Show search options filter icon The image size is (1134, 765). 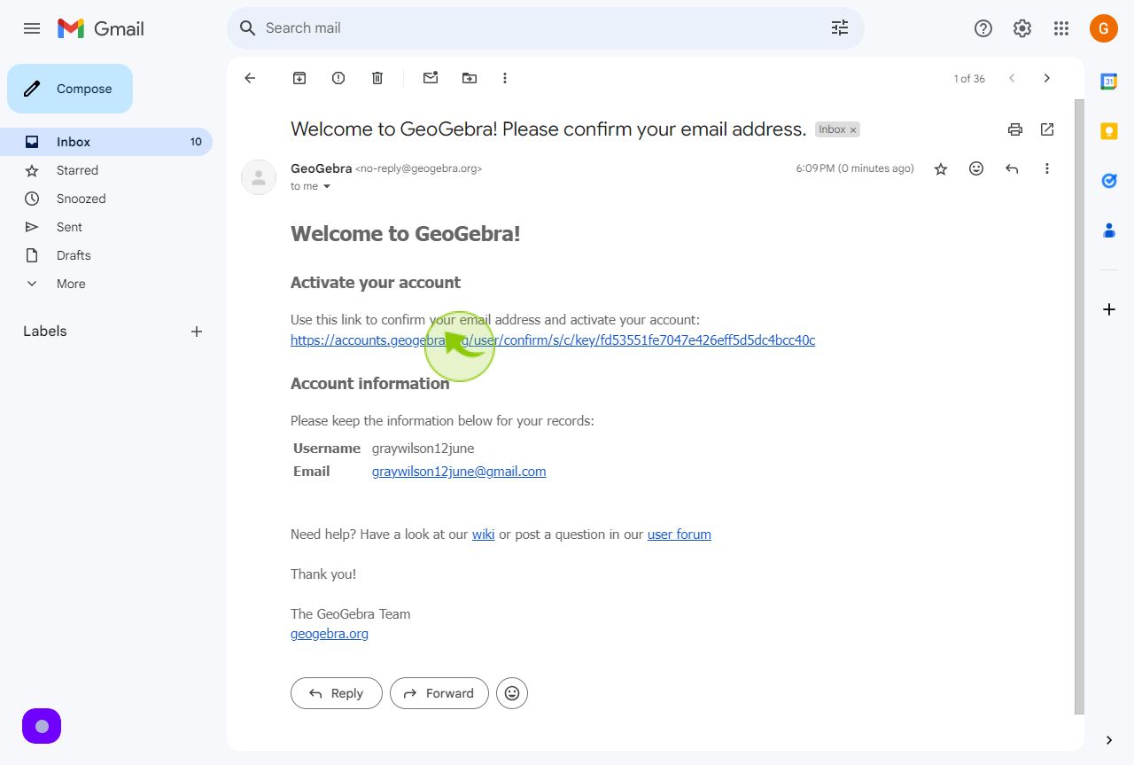coord(840,28)
